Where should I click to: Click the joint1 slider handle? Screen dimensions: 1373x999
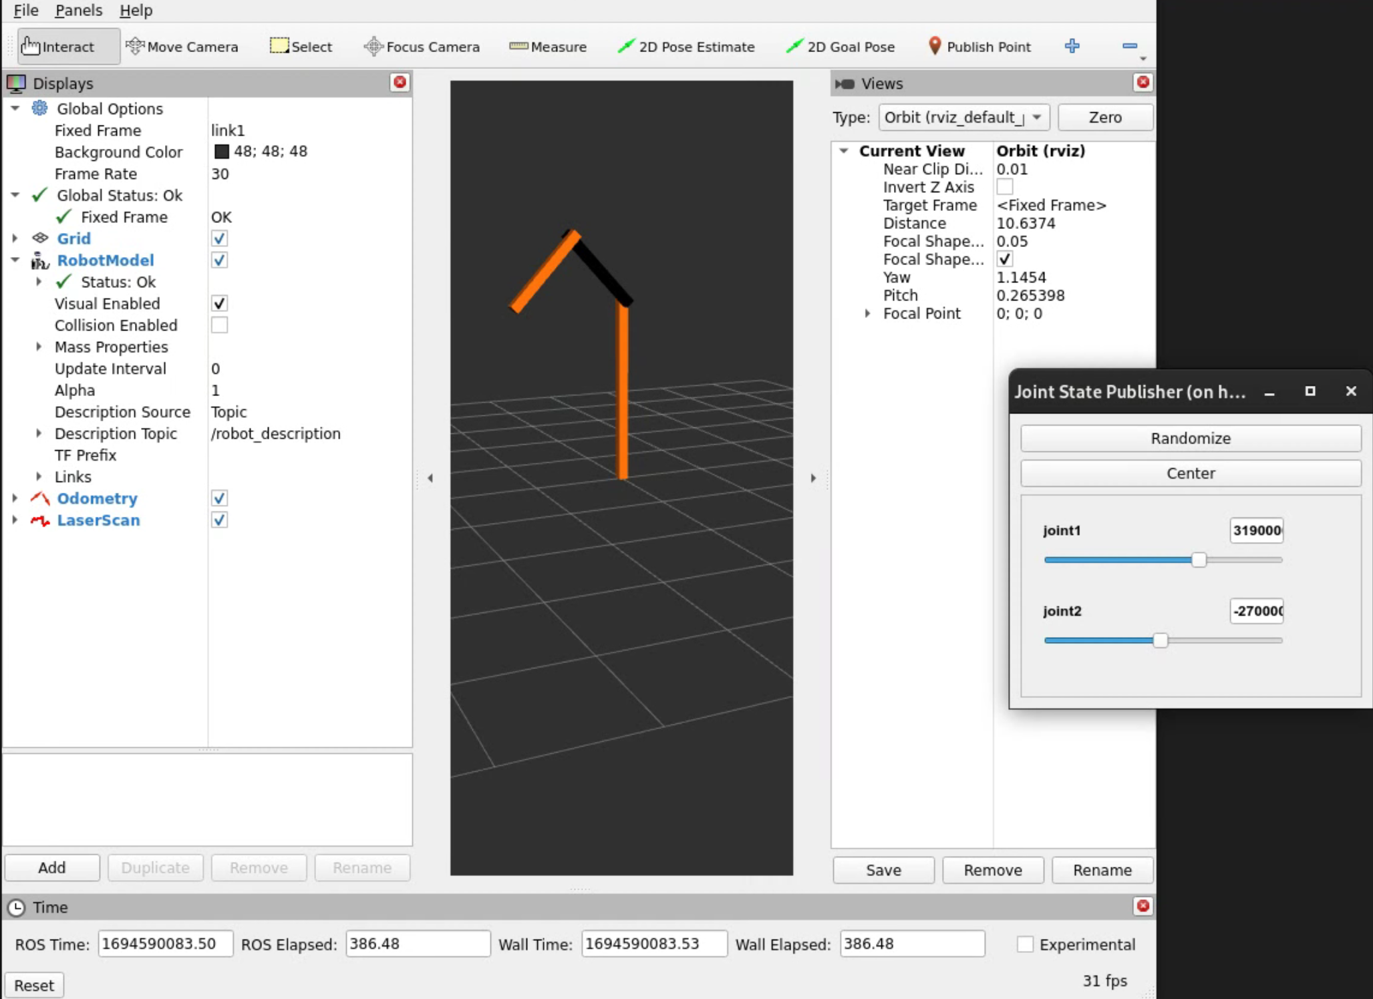coord(1199,560)
